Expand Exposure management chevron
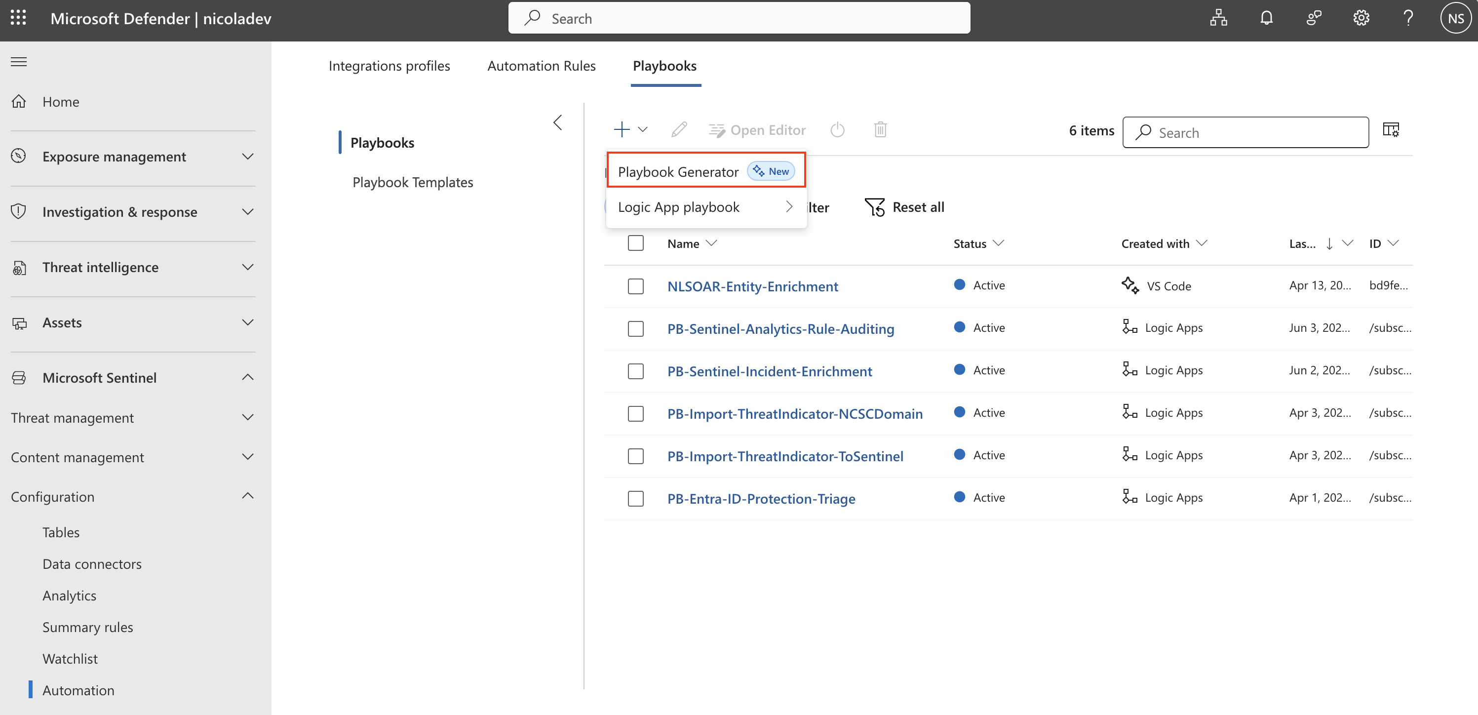This screenshot has height=715, width=1478. tap(248, 156)
